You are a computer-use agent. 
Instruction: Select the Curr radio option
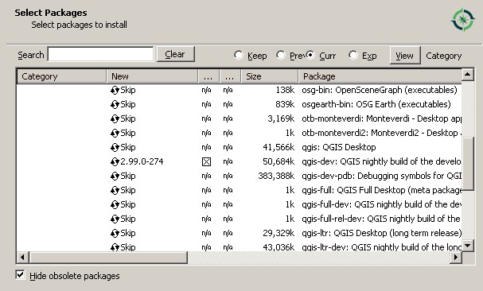[310, 55]
